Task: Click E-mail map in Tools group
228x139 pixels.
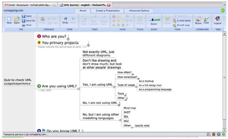Action: 181,25
